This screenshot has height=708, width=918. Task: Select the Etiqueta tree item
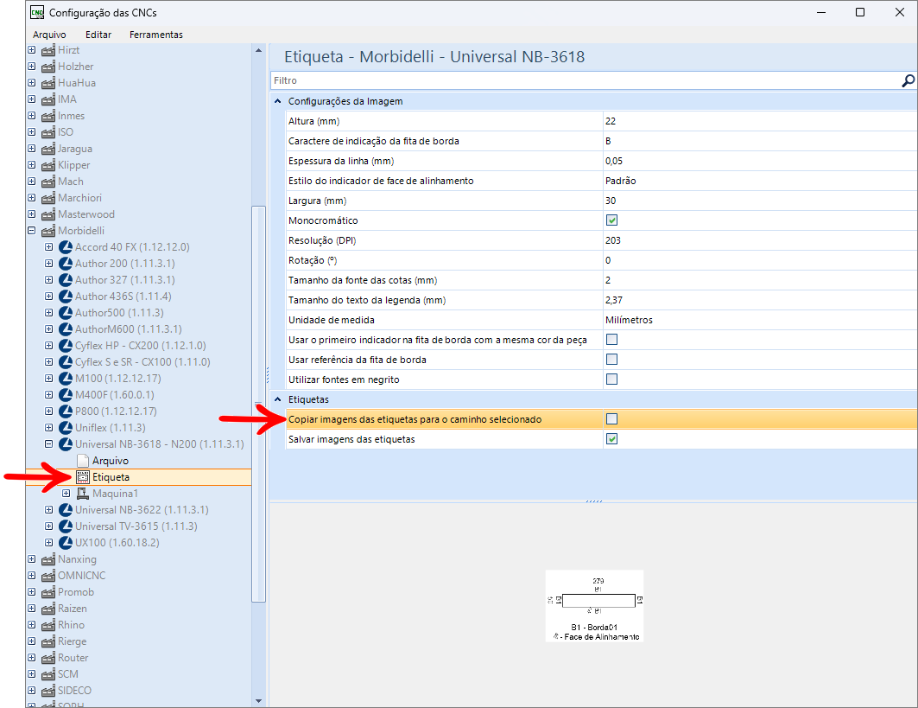[111, 477]
